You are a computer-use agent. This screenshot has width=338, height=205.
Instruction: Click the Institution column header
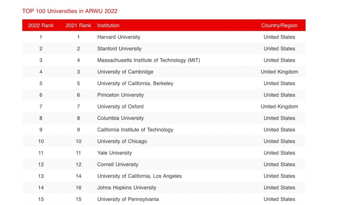[108, 25]
